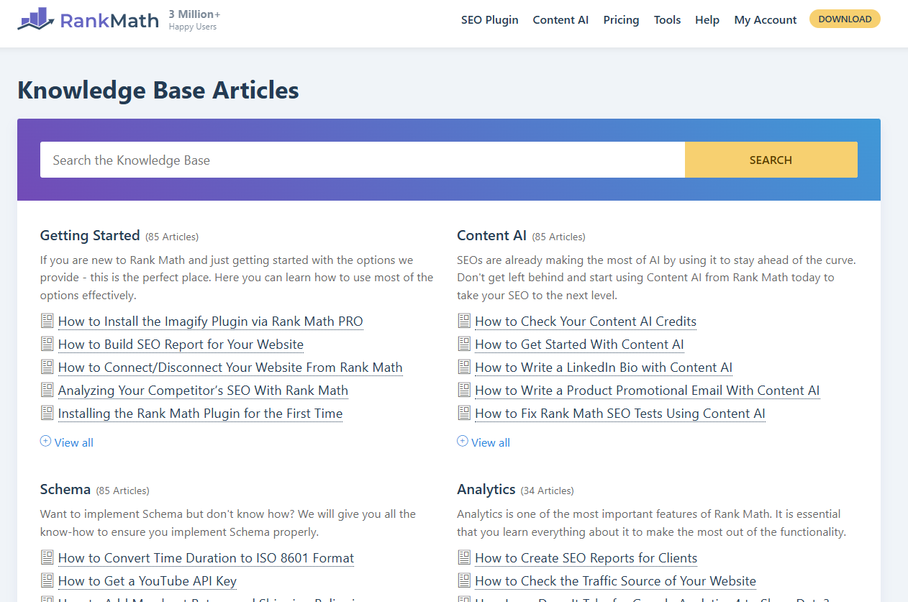Click document icon beside Build SEO Report article
Viewport: 908px width, 602px height.
tap(47, 344)
